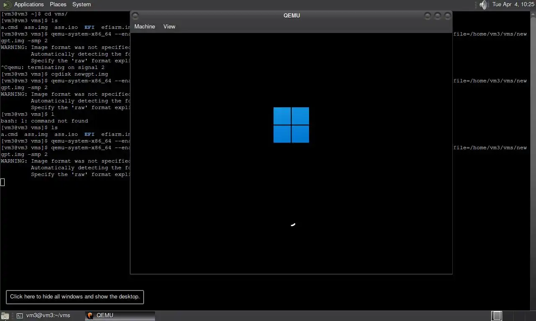Open the clock showing Tue Apr 4, 10:25
This screenshot has width=536, height=321.
[x=513, y=4]
